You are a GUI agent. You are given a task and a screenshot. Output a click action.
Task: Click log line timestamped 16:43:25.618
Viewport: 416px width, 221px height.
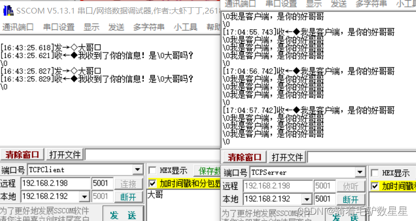pyautogui.click(x=51, y=47)
